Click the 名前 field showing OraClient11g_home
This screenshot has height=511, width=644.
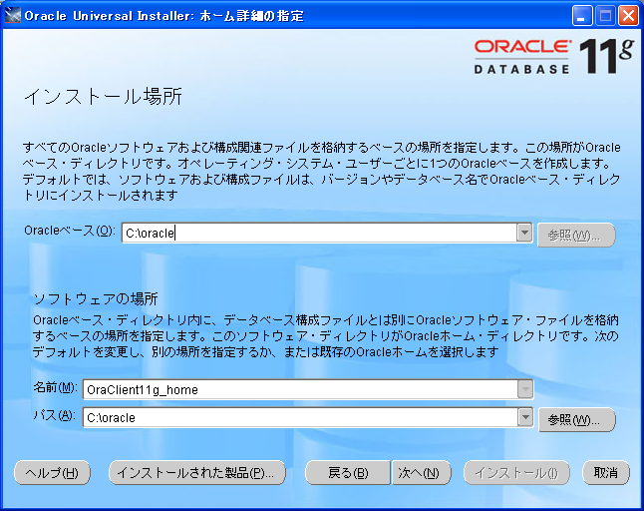tap(298, 390)
